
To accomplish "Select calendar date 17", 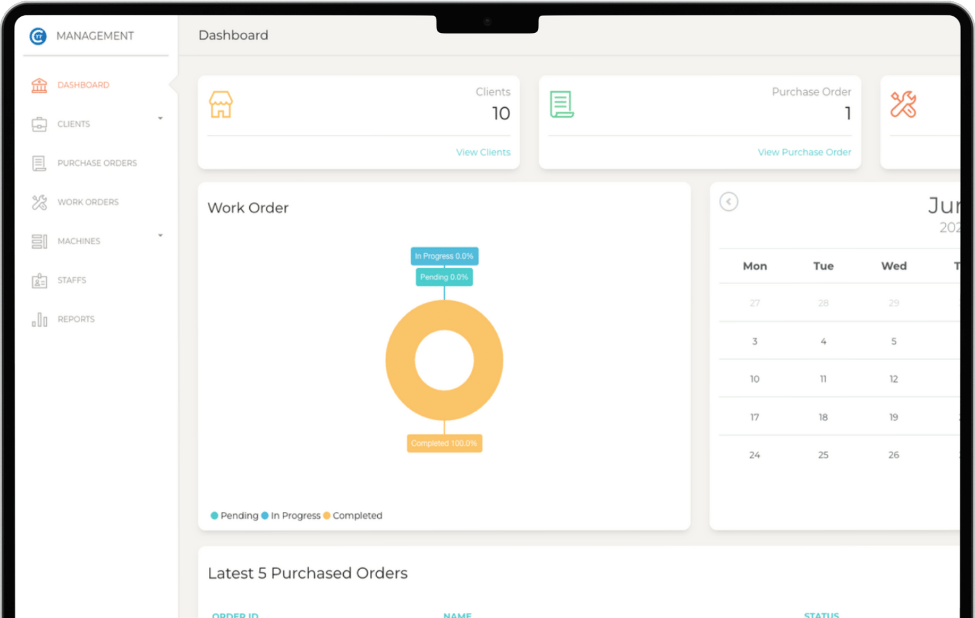I will [x=754, y=417].
